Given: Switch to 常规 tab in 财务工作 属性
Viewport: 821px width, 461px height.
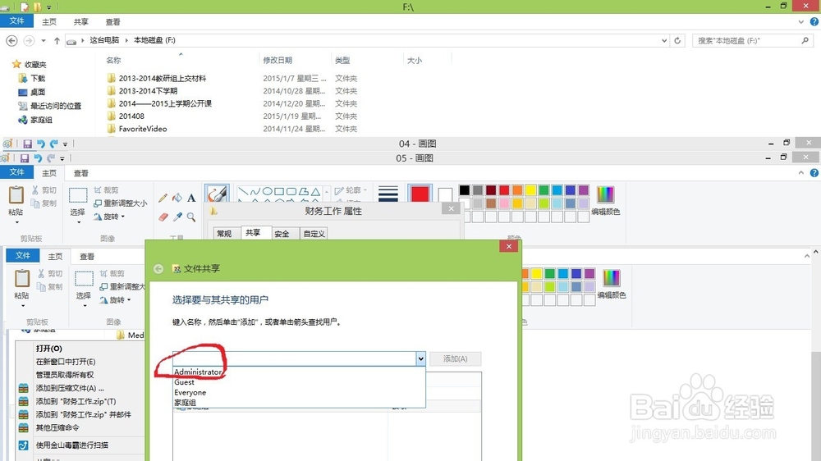Looking at the screenshot, I should coord(224,234).
